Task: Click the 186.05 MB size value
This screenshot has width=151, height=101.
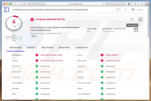Action: 91,29
